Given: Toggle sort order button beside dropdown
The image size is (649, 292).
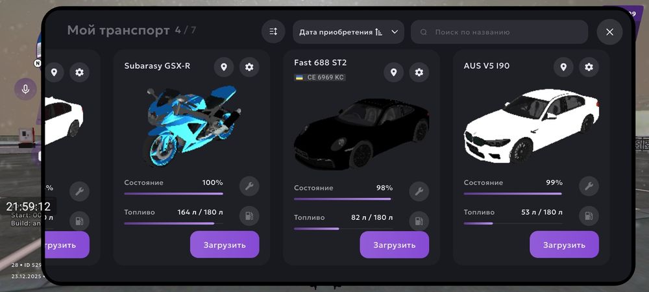Looking at the screenshot, I should point(273,32).
